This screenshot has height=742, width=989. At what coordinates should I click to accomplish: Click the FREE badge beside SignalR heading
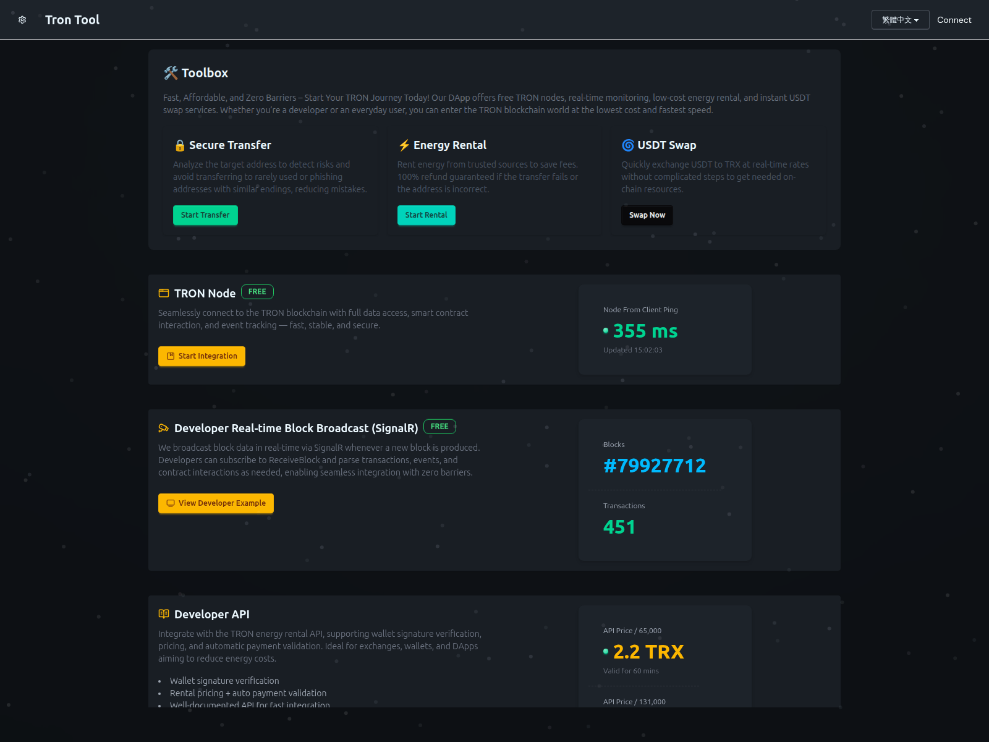(x=439, y=427)
